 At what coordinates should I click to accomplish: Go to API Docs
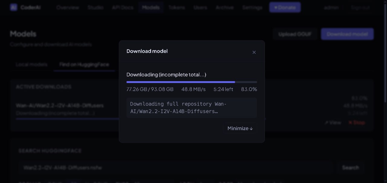point(122,7)
